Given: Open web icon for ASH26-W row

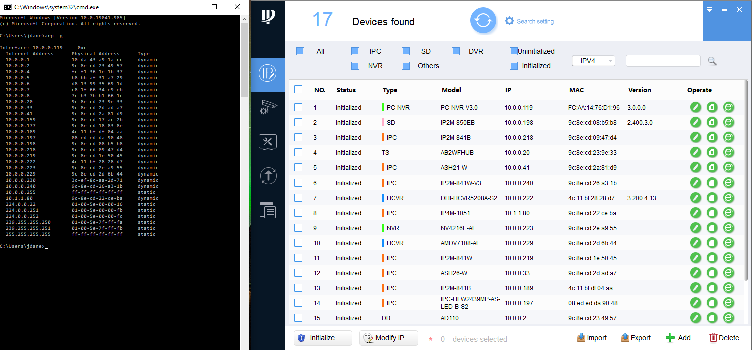Looking at the screenshot, I should point(728,273).
